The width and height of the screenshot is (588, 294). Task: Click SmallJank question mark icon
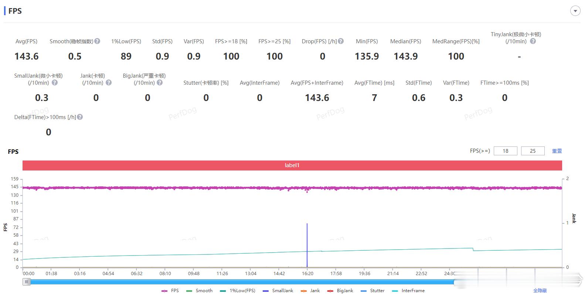[55, 82]
